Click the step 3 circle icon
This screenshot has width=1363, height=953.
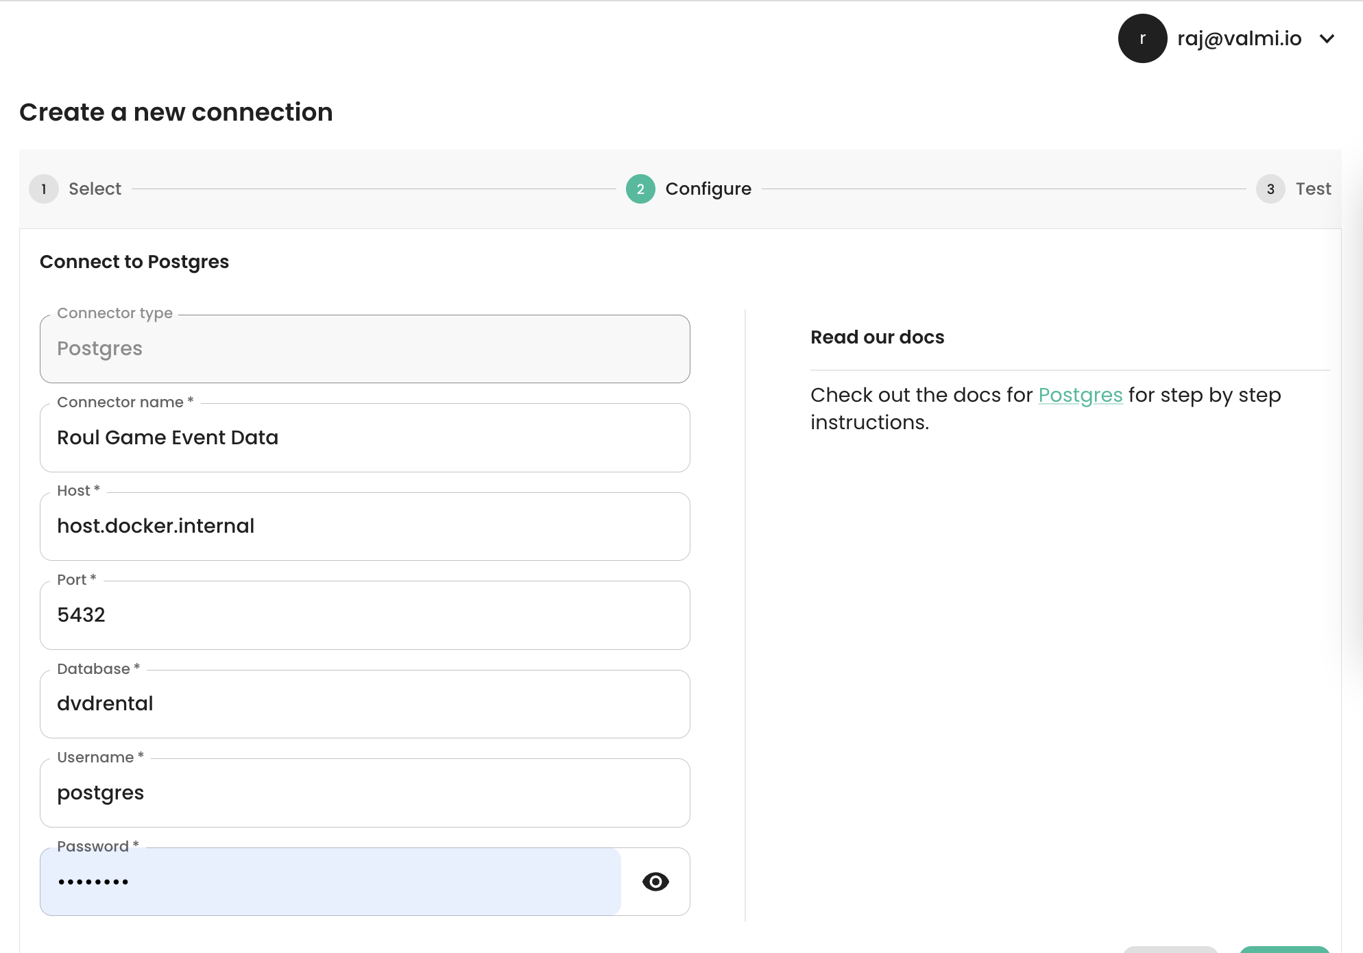1270,189
